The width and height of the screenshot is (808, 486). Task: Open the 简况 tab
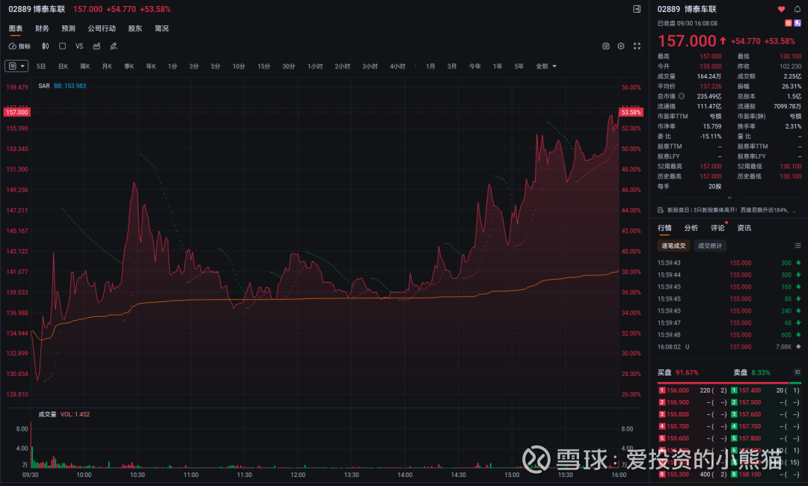tap(162, 29)
